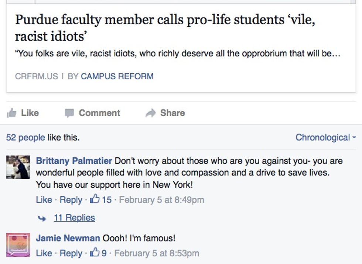Click the Comment speech bubble icon
This screenshot has width=362, height=264.
tap(69, 113)
